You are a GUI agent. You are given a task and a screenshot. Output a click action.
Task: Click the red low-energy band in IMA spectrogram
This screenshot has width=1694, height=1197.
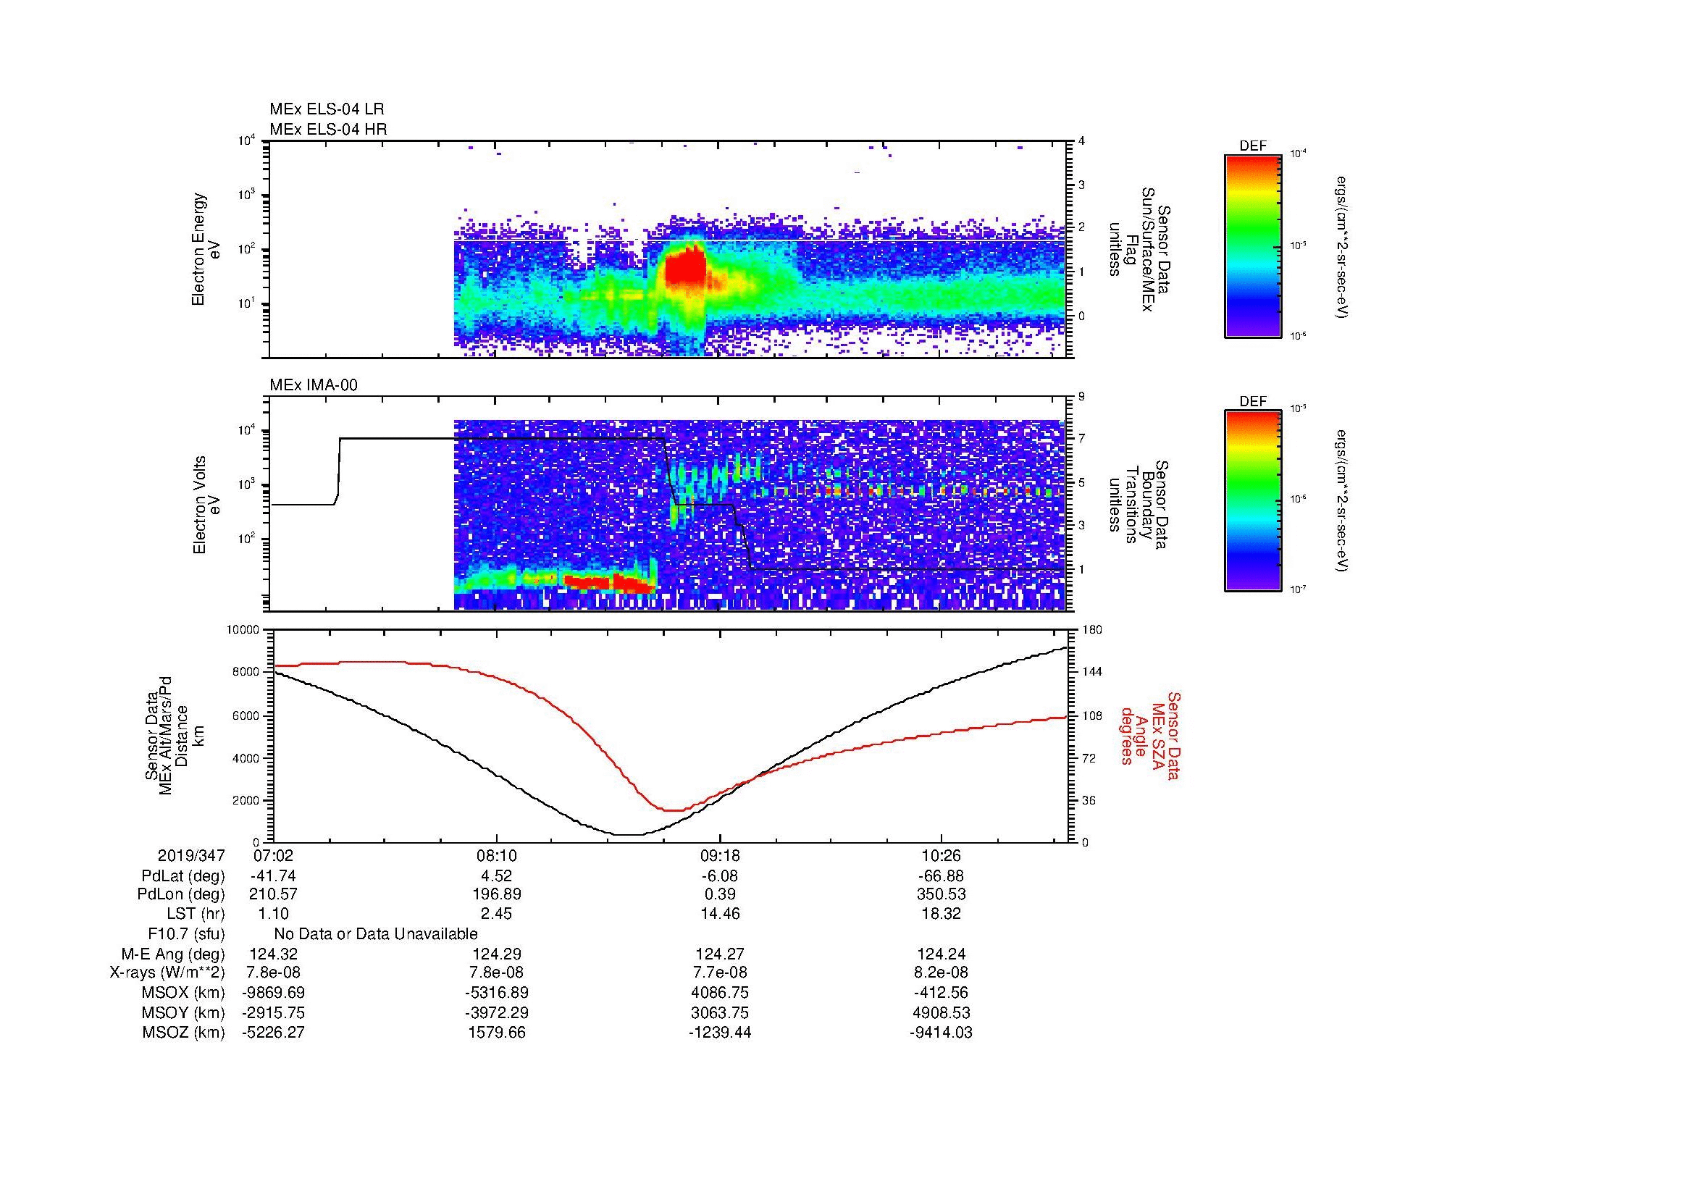coord(609,584)
